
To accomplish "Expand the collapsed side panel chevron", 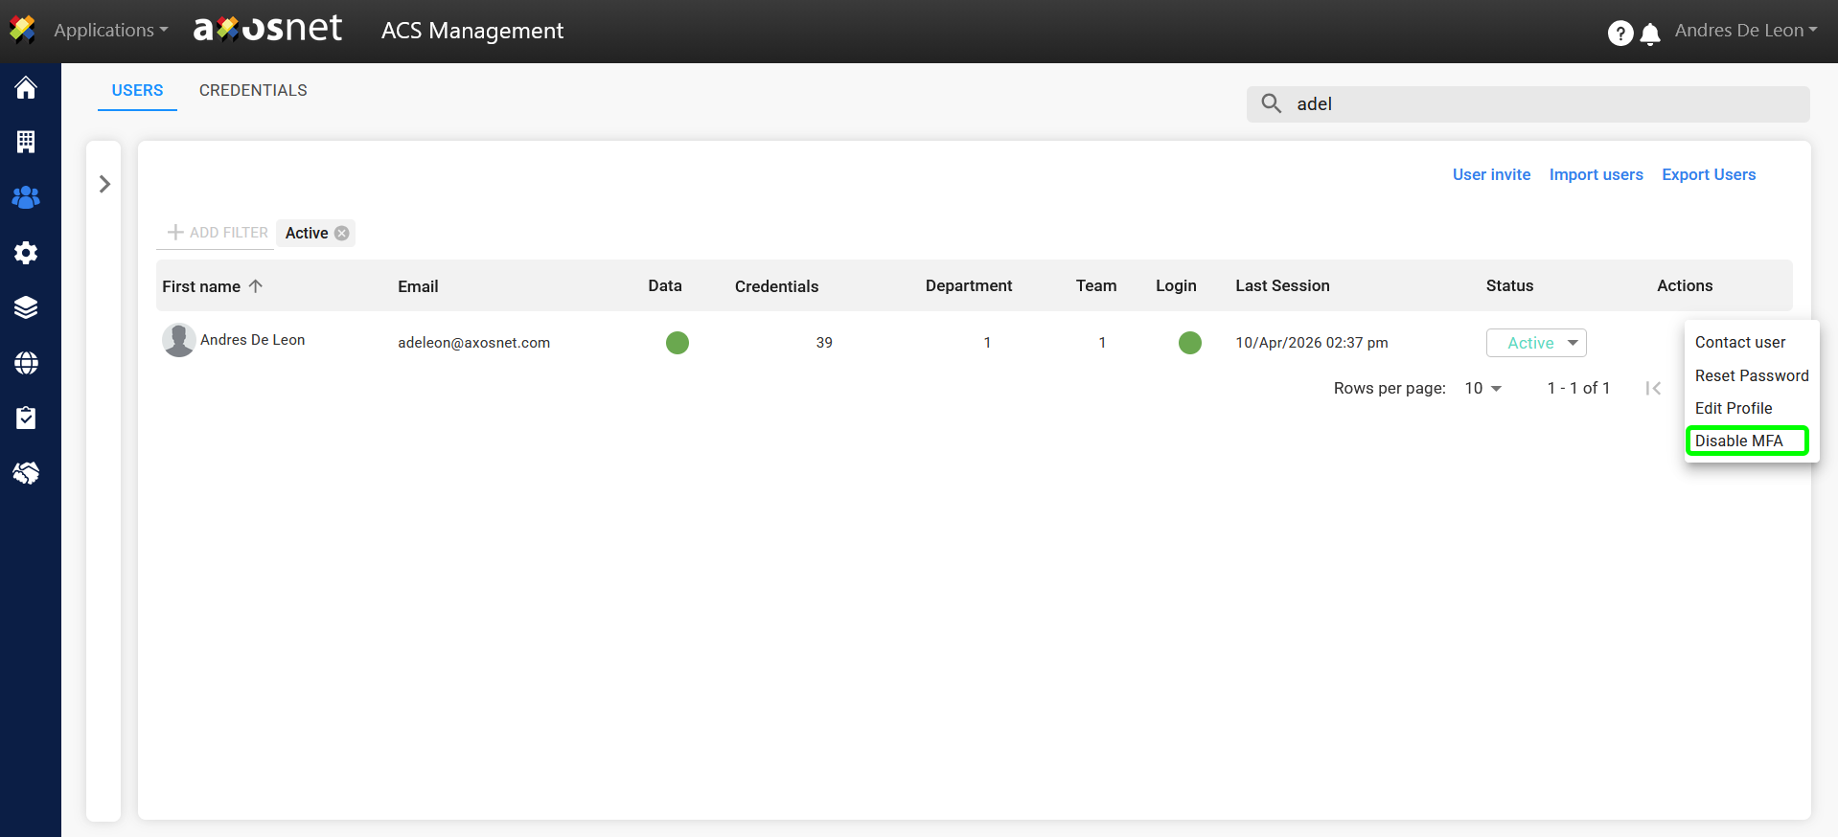I will [x=104, y=184].
